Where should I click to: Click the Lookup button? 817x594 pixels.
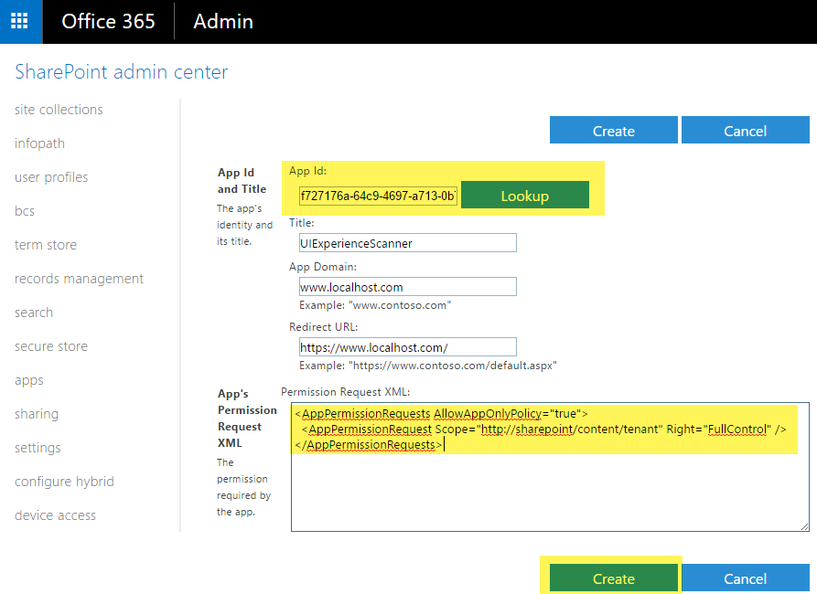pyautogui.click(x=525, y=196)
